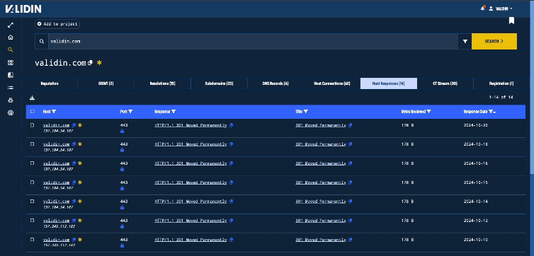Click the magnifier icon beside search field
The image size is (534, 256).
pyautogui.click(x=42, y=42)
